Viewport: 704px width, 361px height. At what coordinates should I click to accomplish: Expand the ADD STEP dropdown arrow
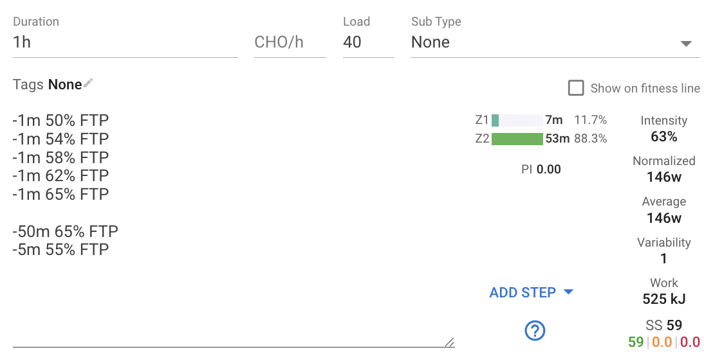[x=568, y=292]
